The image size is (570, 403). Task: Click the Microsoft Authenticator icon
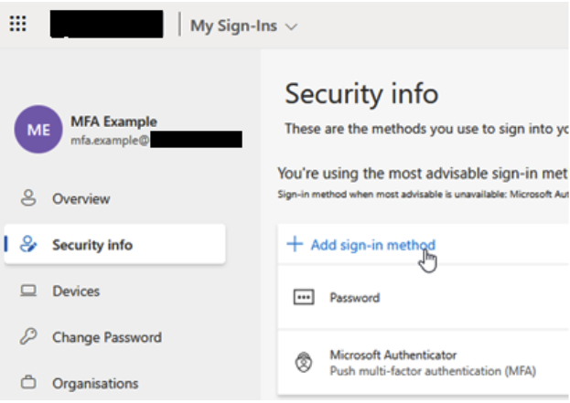(303, 362)
